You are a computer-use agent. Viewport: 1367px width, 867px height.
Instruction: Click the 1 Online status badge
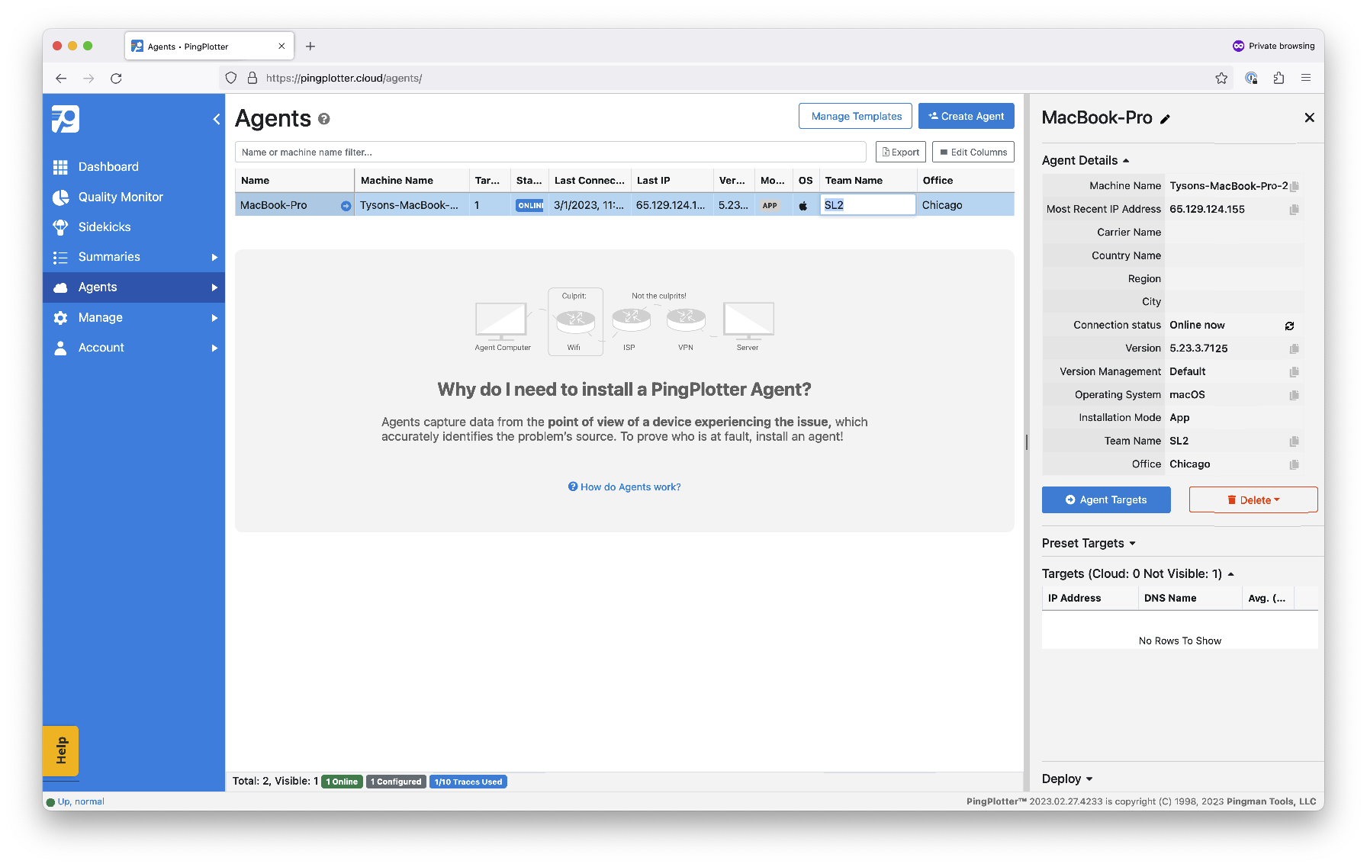(x=342, y=782)
